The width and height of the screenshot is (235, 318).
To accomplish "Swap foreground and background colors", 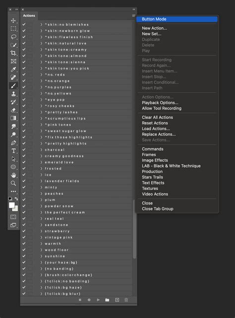I will point(16,199).
